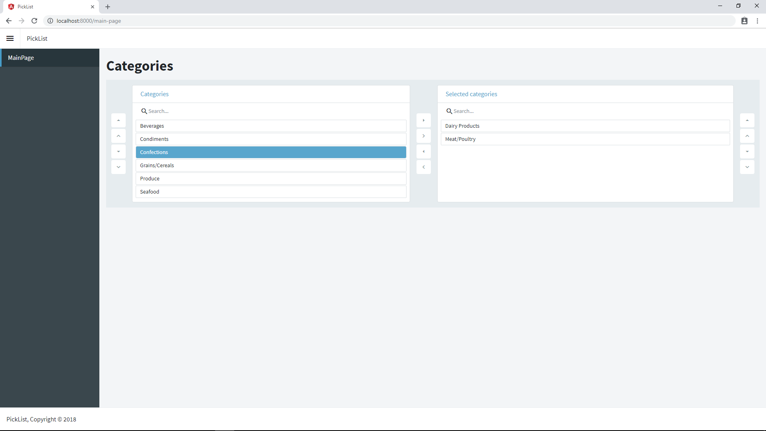Close the PickList browser tab
The width and height of the screenshot is (766, 431).
[x=93, y=7]
